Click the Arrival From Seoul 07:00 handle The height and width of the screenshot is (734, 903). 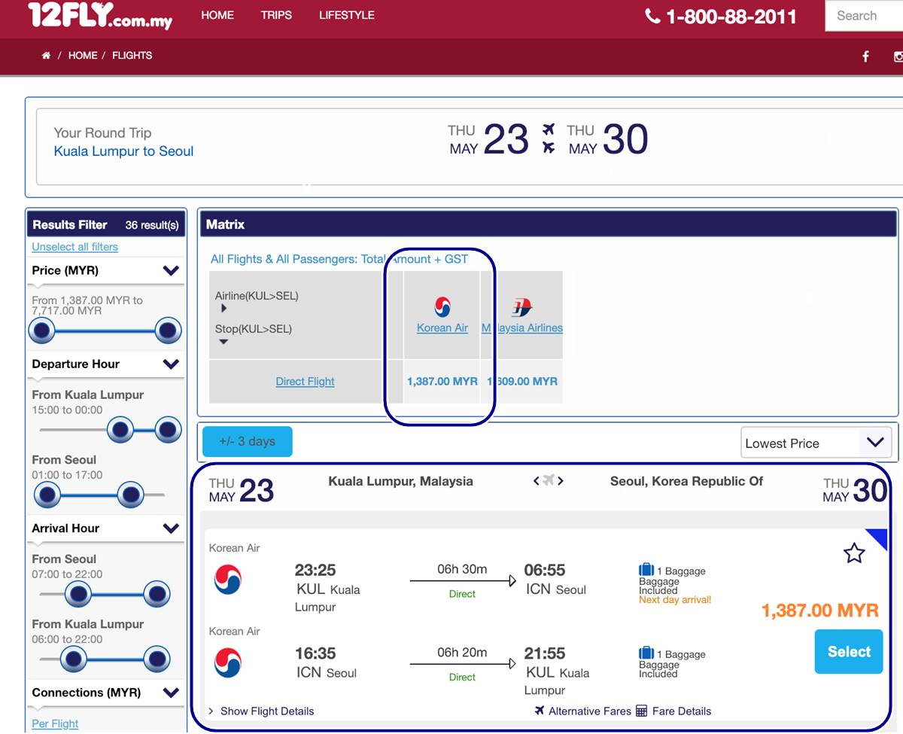click(78, 595)
